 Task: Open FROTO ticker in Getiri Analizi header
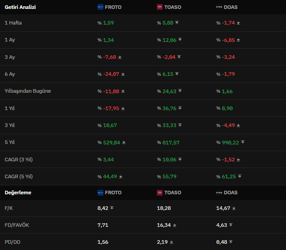113,7
